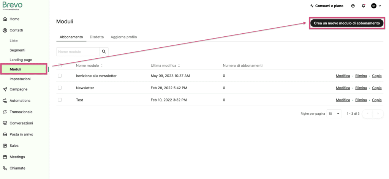The height and width of the screenshot is (179, 389).
Task: Click the search magnifier icon button
Action: pyautogui.click(x=104, y=51)
